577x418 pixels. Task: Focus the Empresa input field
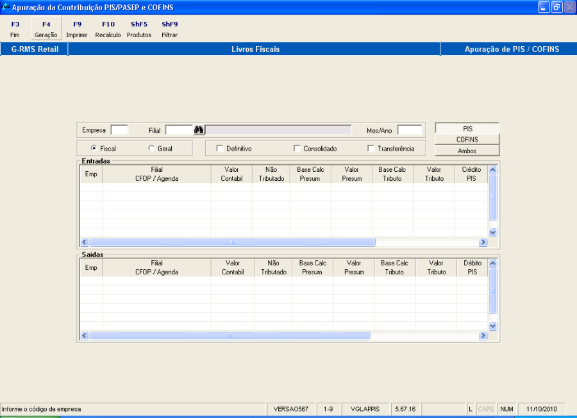[120, 130]
